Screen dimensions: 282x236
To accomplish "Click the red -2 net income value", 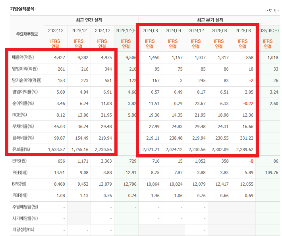I will 251,81.
